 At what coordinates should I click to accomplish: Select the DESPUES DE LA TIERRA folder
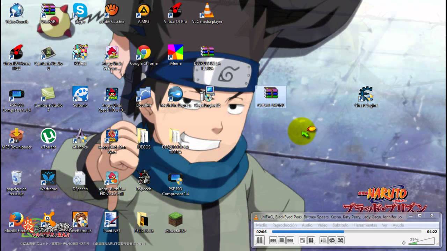[175, 141]
